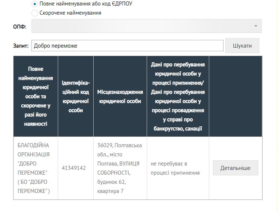Select the full name or ЄДРПОУ code radio button
This screenshot has width=278, height=212.
[x=35, y=4]
